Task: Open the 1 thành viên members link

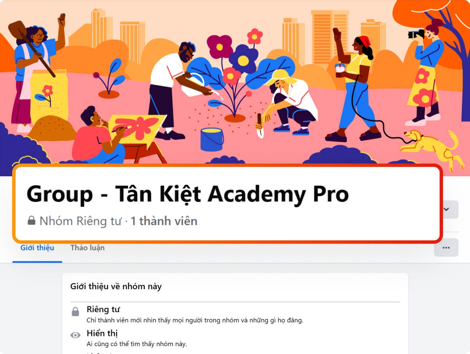Action: pyautogui.click(x=164, y=221)
